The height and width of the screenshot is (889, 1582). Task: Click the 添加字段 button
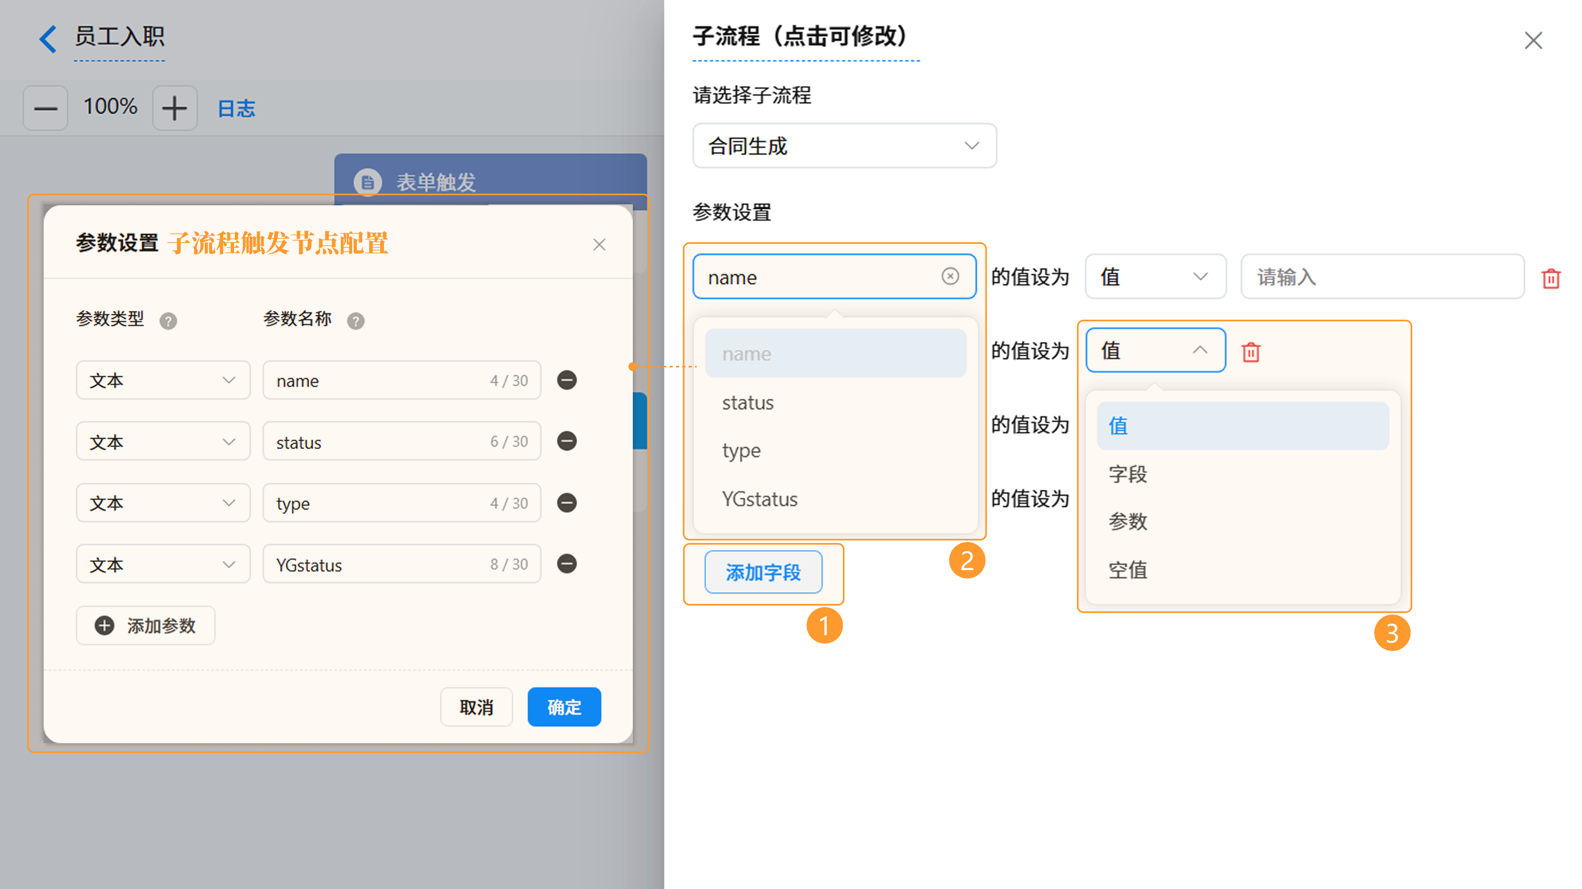[763, 572]
